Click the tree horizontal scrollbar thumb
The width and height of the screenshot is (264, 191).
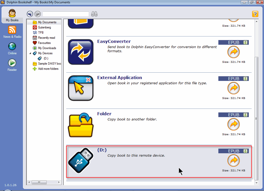click(39, 182)
